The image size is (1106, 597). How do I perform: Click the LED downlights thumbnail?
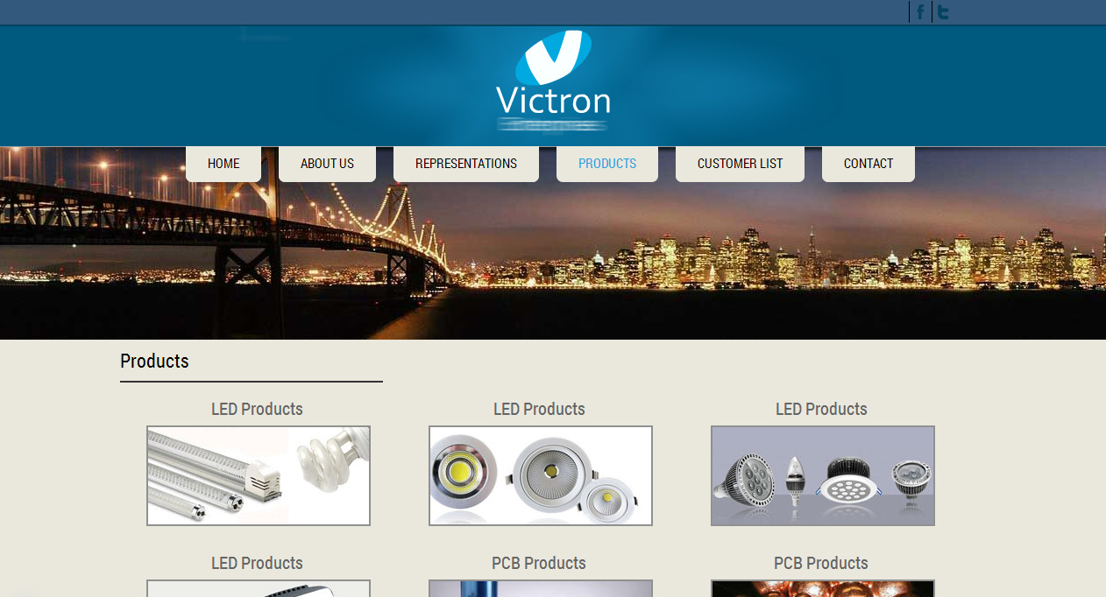pos(541,475)
